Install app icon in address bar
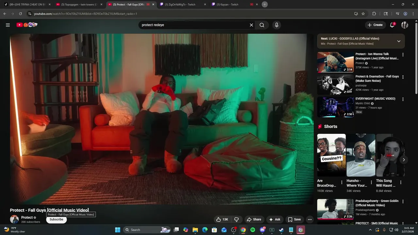 click(x=356, y=14)
